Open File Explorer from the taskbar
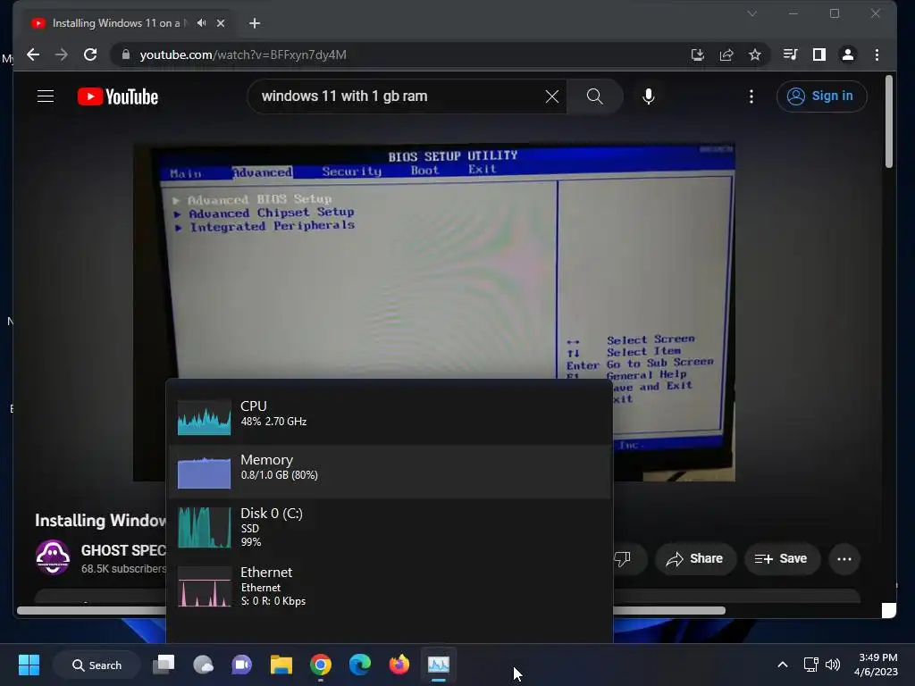 281,665
